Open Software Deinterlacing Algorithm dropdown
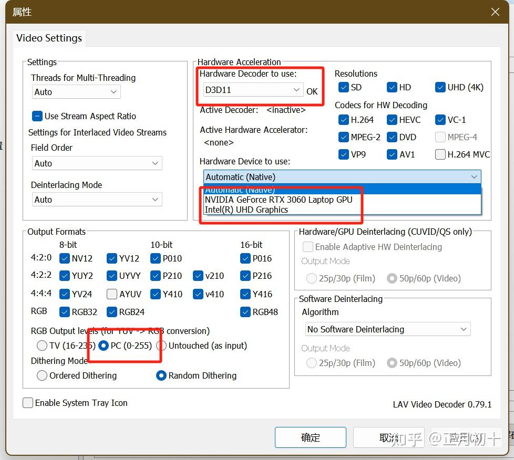This screenshot has width=514, height=460. [x=388, y=329]
